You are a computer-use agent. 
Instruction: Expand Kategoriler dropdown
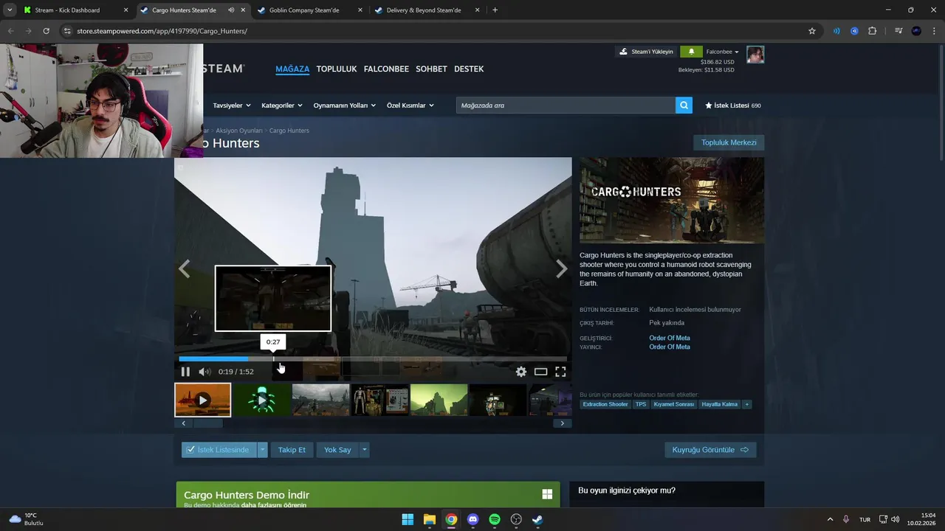(x=282, y=105)
